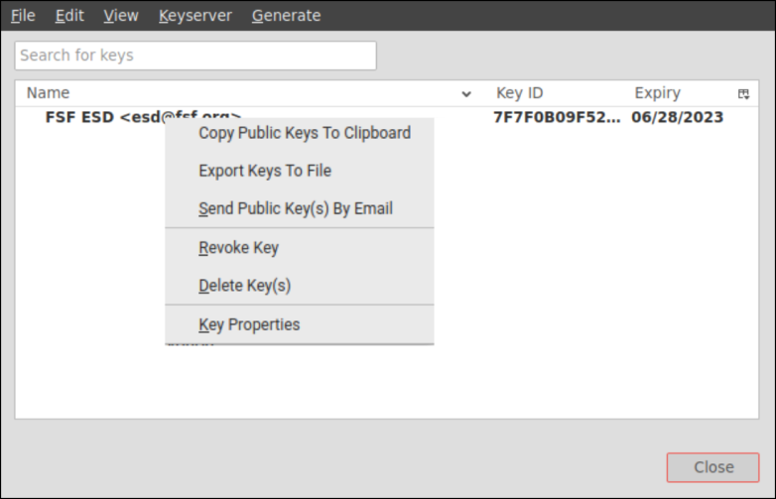Click the 7F7F0B09F52 key ID cell

(557, 117)
